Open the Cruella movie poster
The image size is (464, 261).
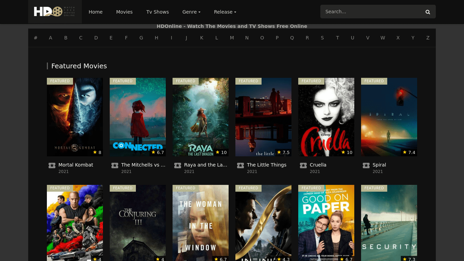tap(326, 117)
